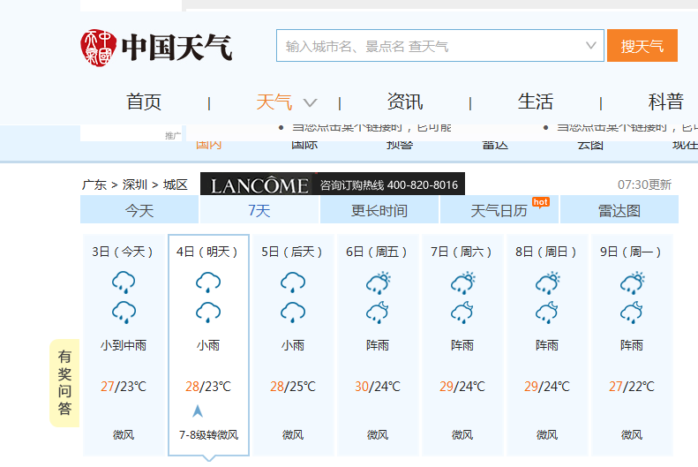The width and height of the screenshot is (698, 467).
Task: Open the 有奖问答 side widget
Action: click(64, 382)
